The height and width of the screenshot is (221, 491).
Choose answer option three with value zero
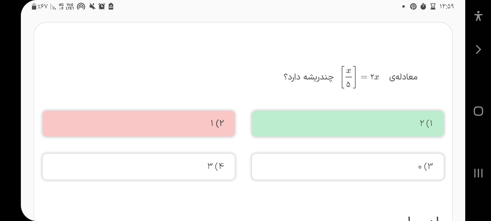pyautogui.click(x=348, y=166)
